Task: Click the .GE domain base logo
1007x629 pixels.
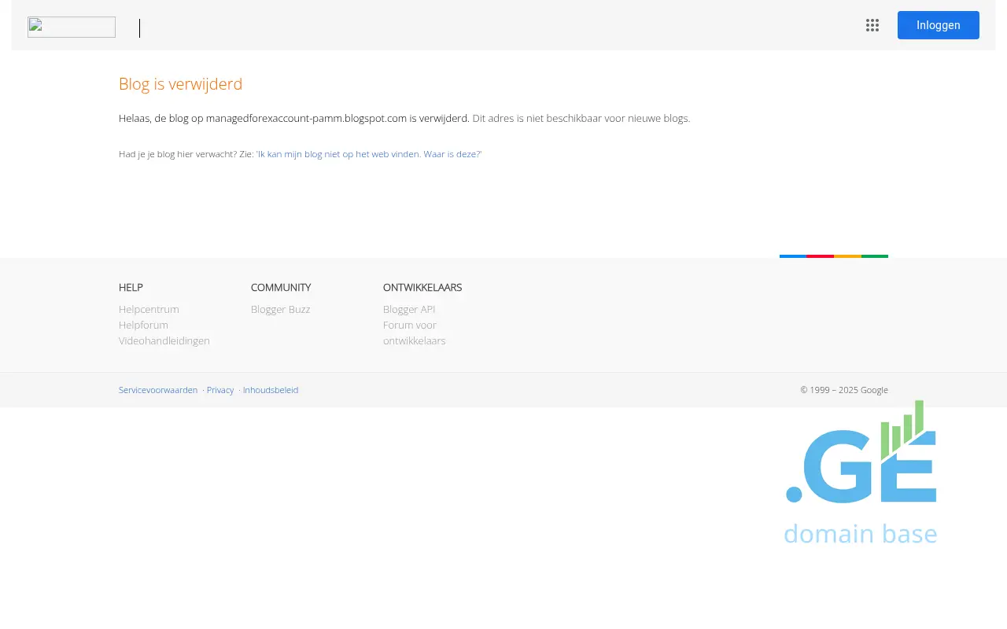Action: [861, 473]
